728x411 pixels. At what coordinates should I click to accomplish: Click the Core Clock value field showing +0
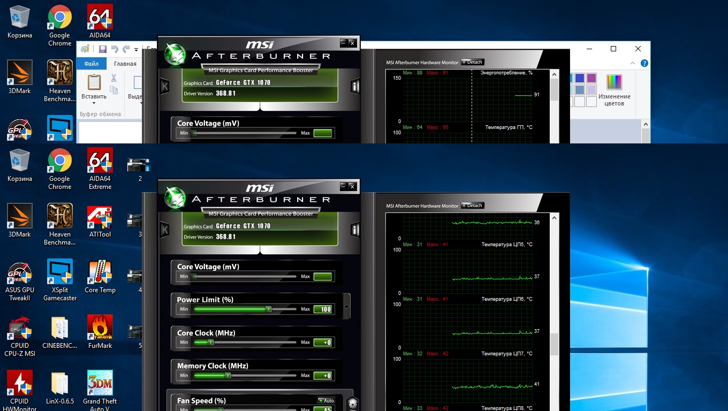[323, 342]
